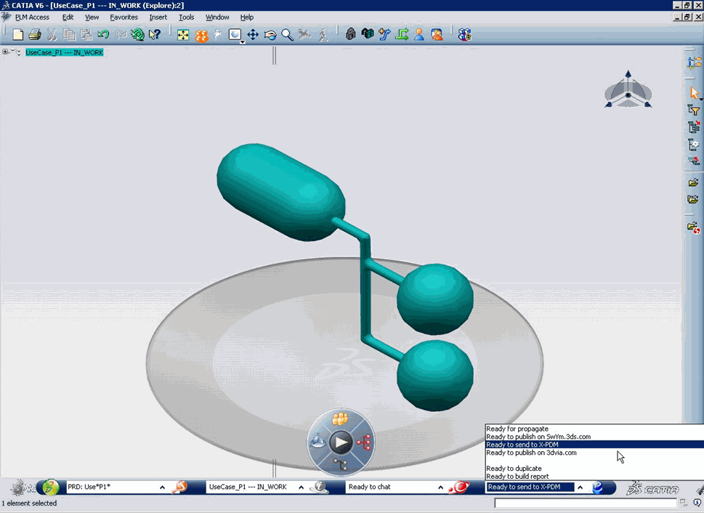Click the tree structure icon atop right toolbar
This screenshot has width=704, height=513.
(694, 62)
